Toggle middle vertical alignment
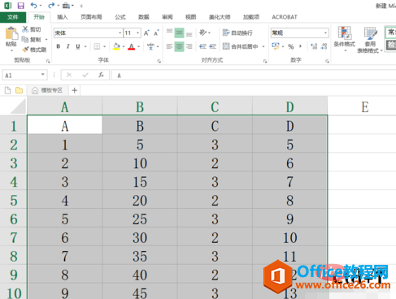This screenshot has height=299, width=396. pyautogui.click(x=179, y=32)
